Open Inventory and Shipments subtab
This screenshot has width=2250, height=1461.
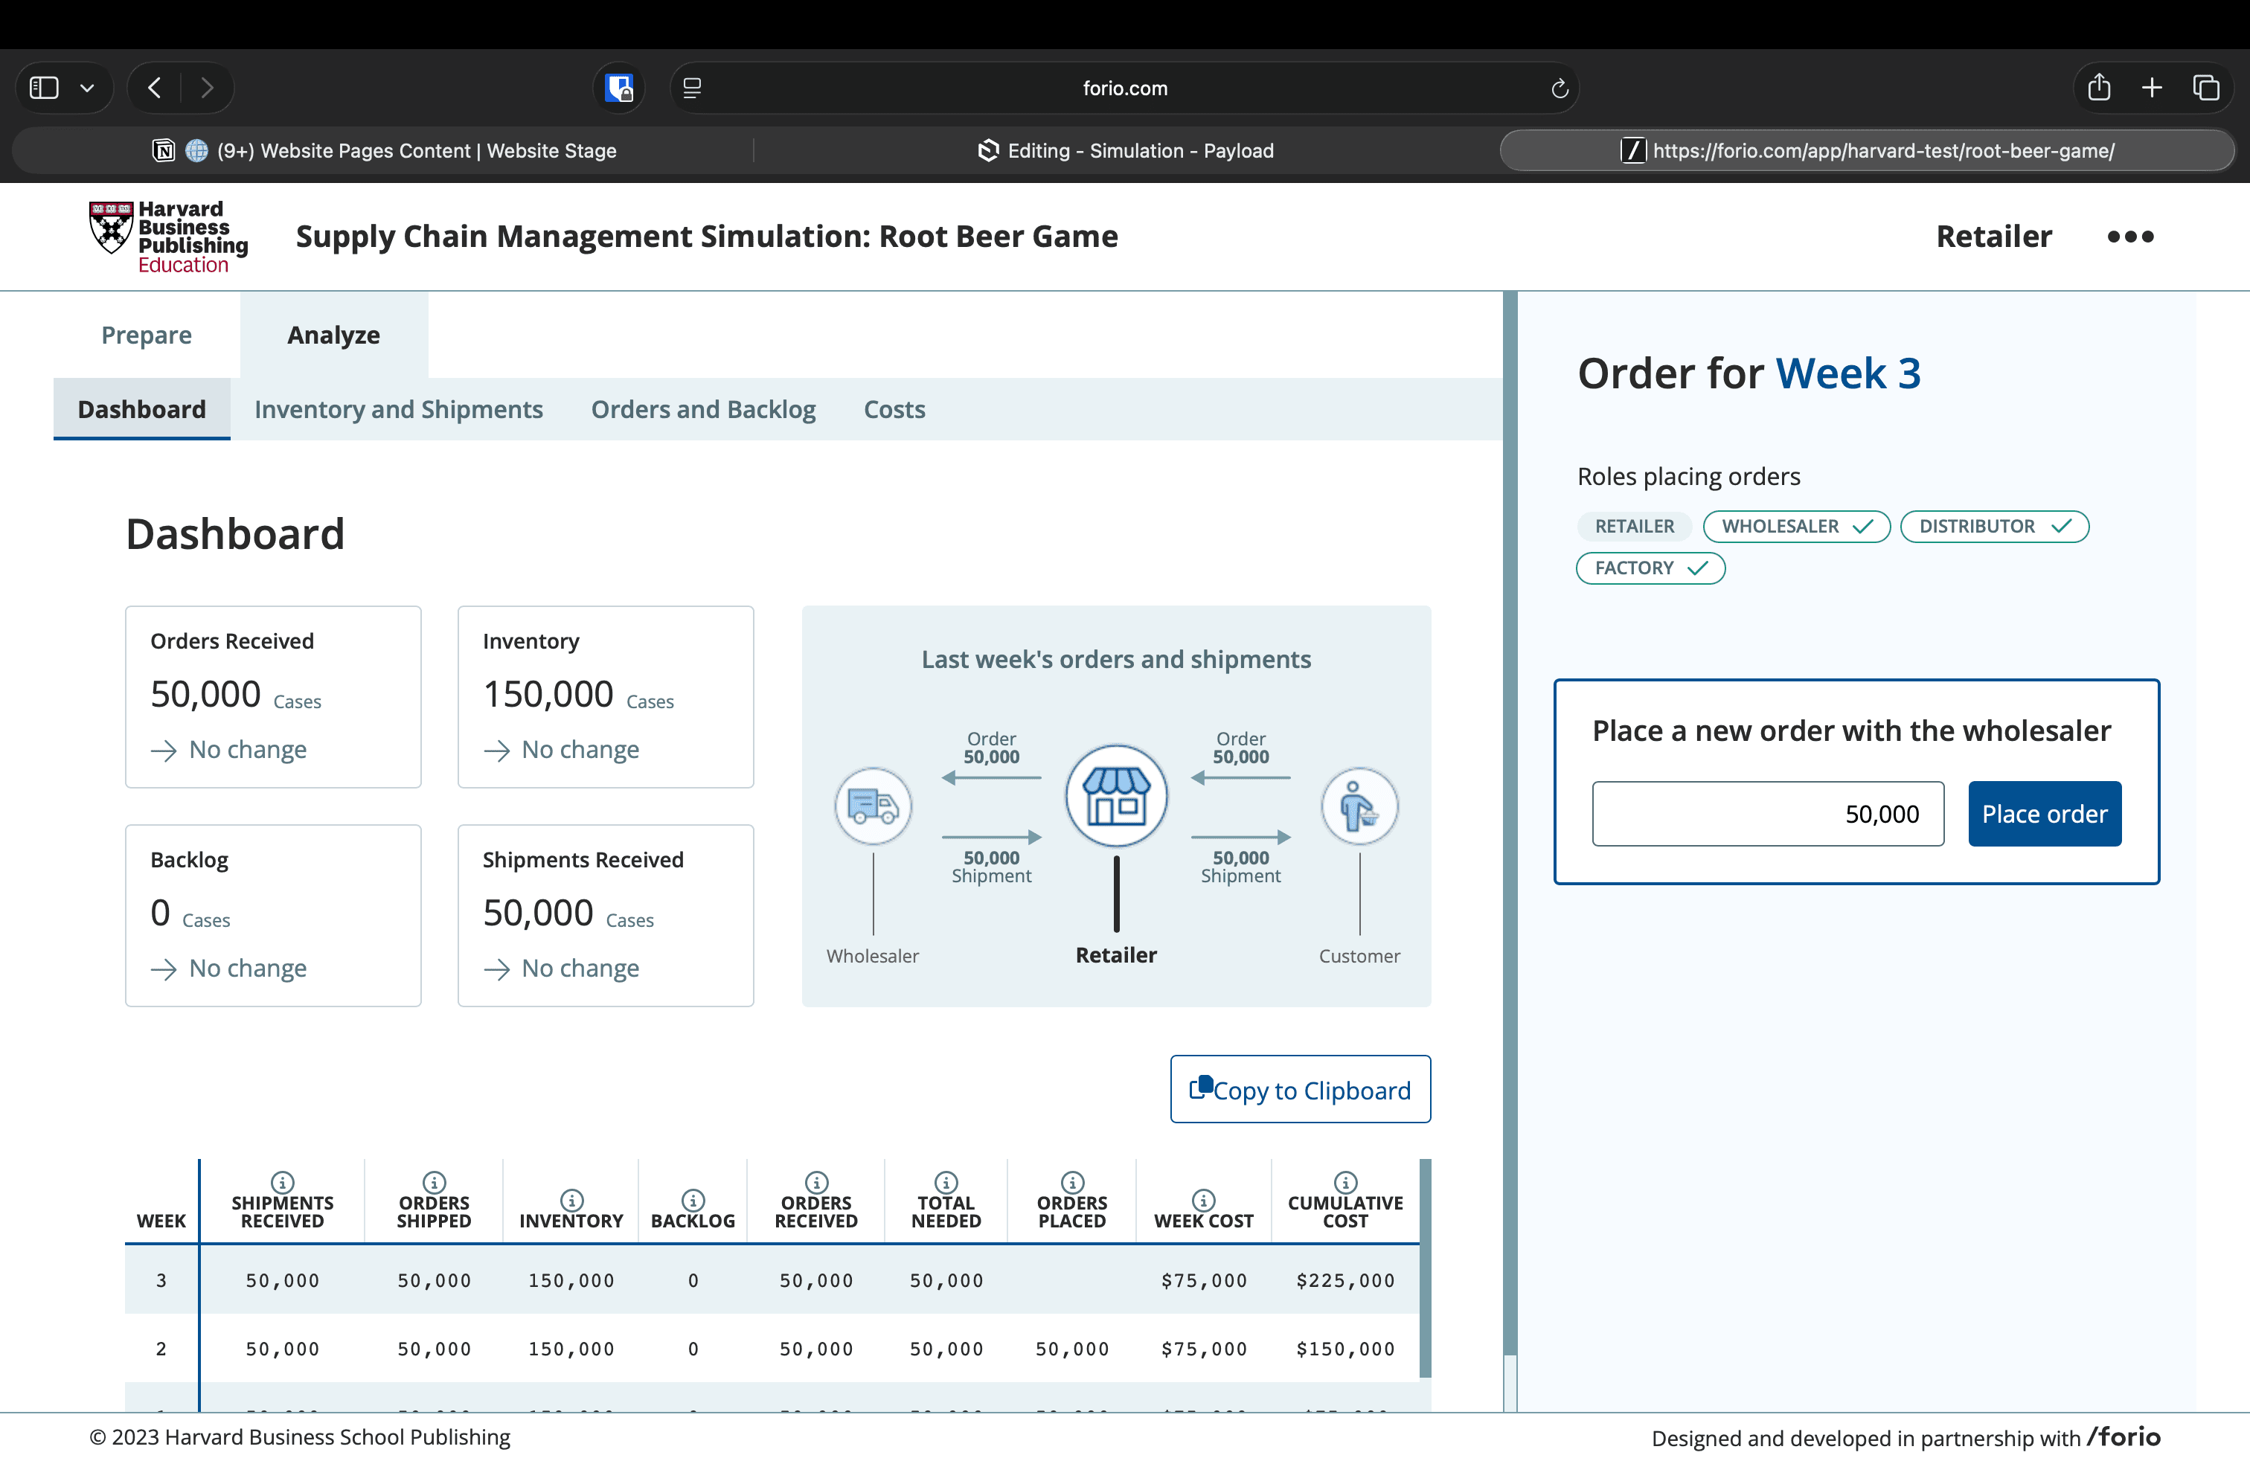pos(398,409)
